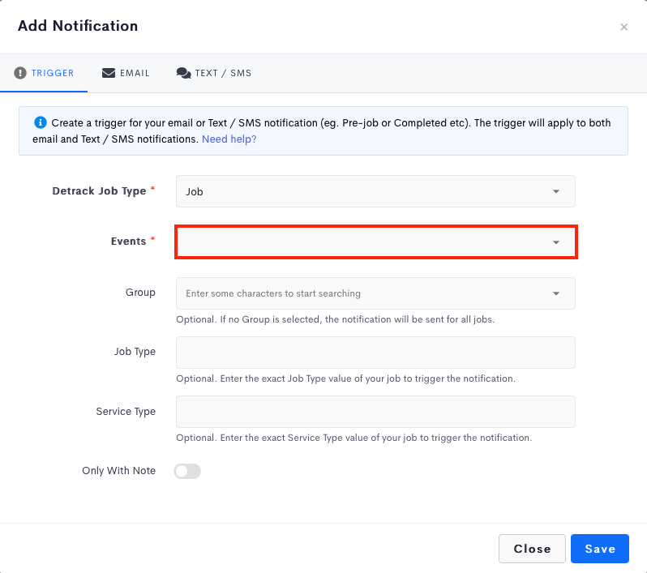Close the Add Notification dialog with X
Viewport: 647px width, 573px height.
623,28
